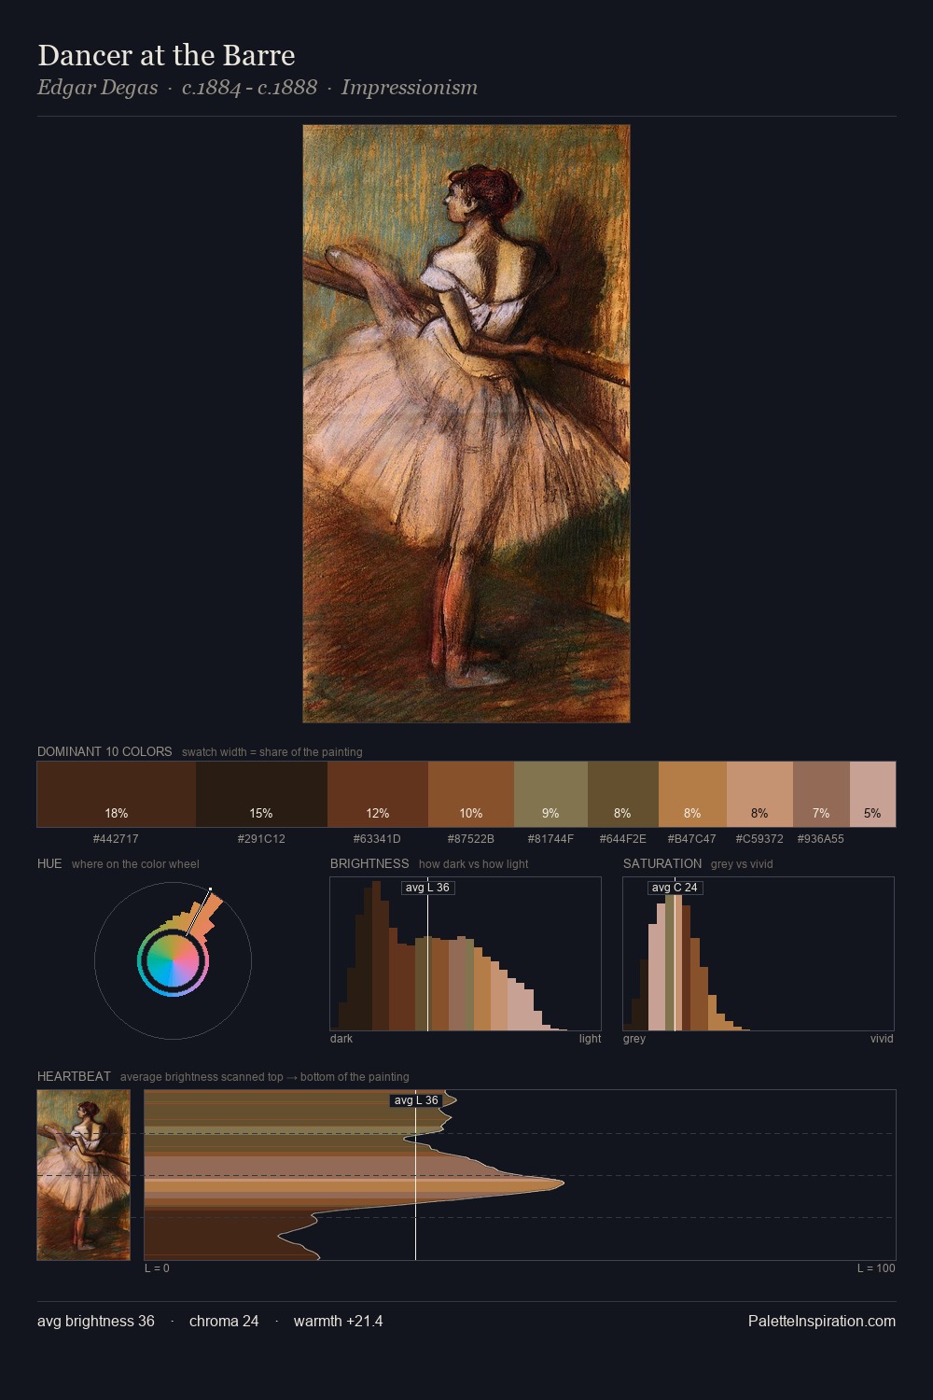Click the hex label #63341D
The width and height of the screenshot is (933, 1400).
click(377, 839)
